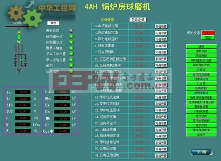
Task: Click the 召唤定值 button
Action: click(x=138, y=20)
